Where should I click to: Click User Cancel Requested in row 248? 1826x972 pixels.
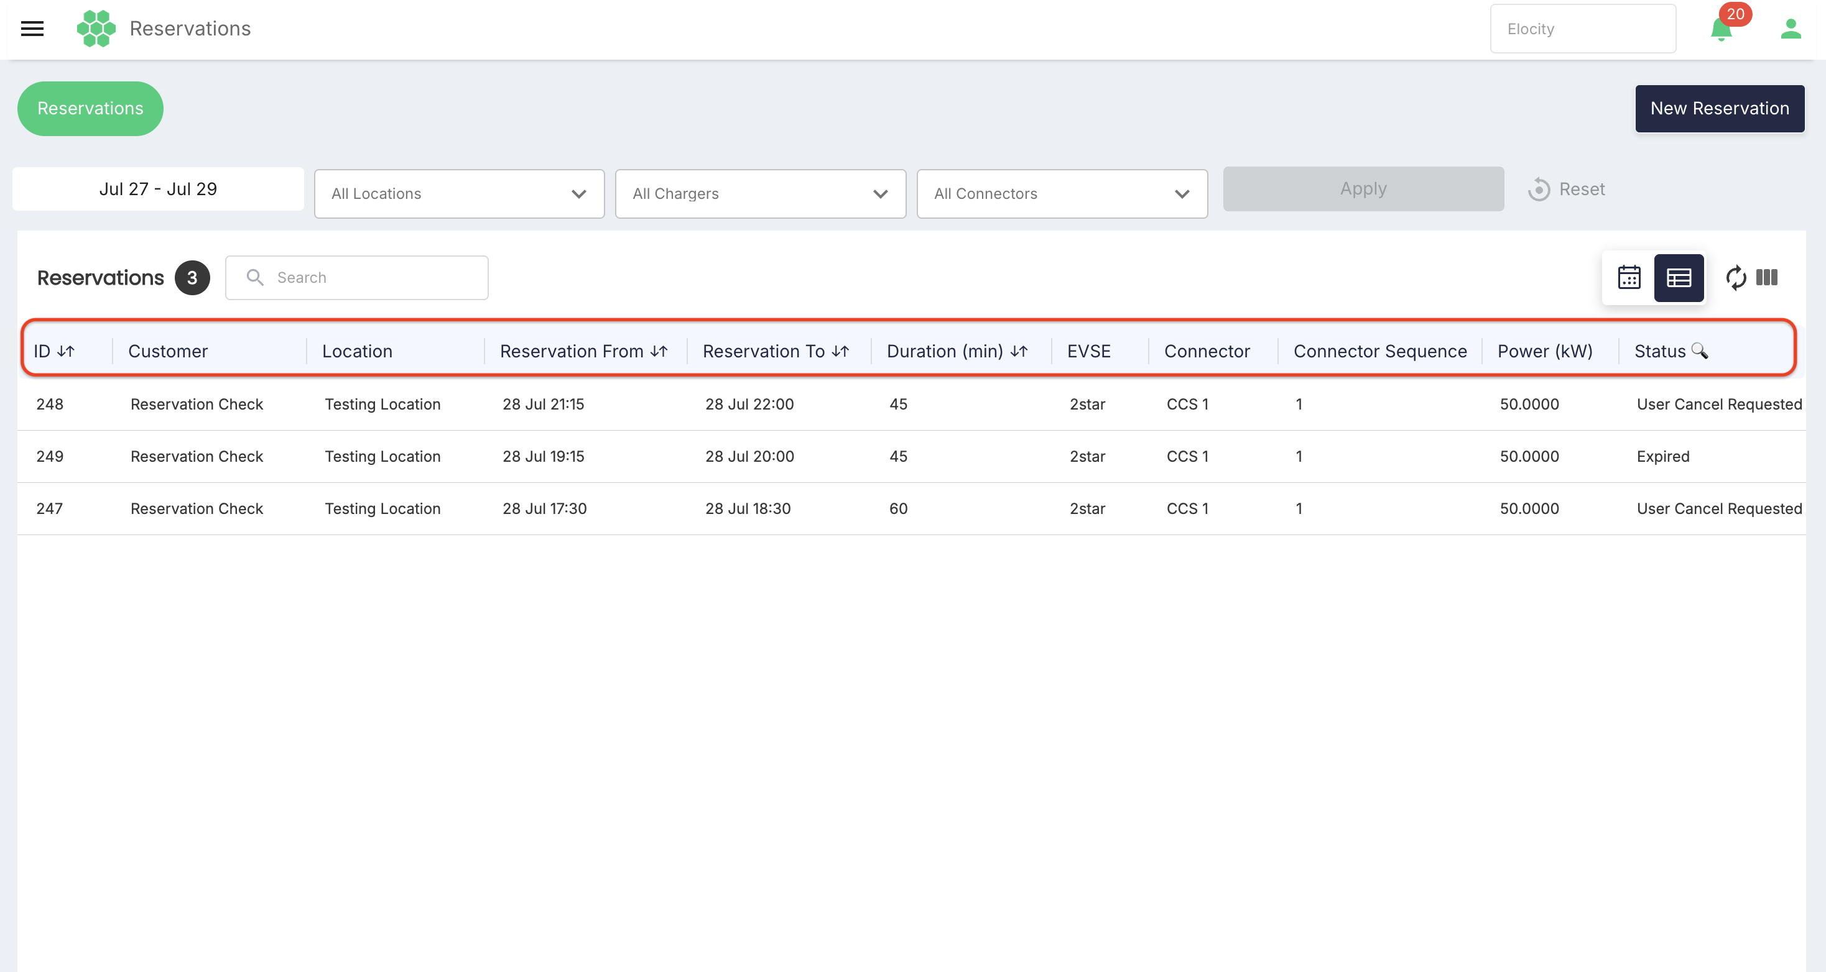click(x=1719, y=404)
